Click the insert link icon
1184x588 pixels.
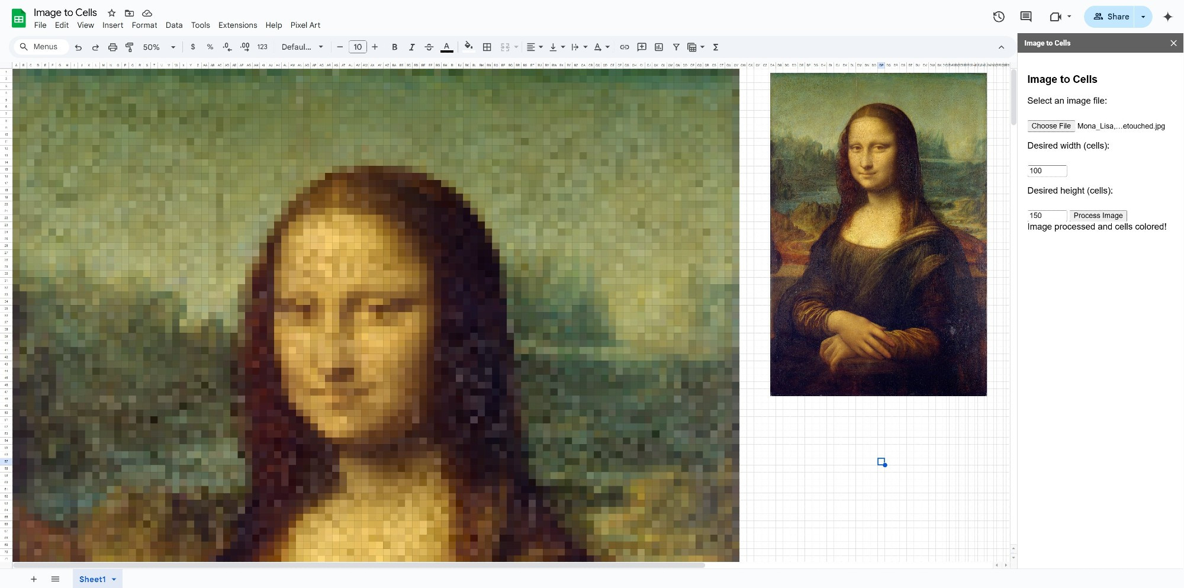pos(625,47)
